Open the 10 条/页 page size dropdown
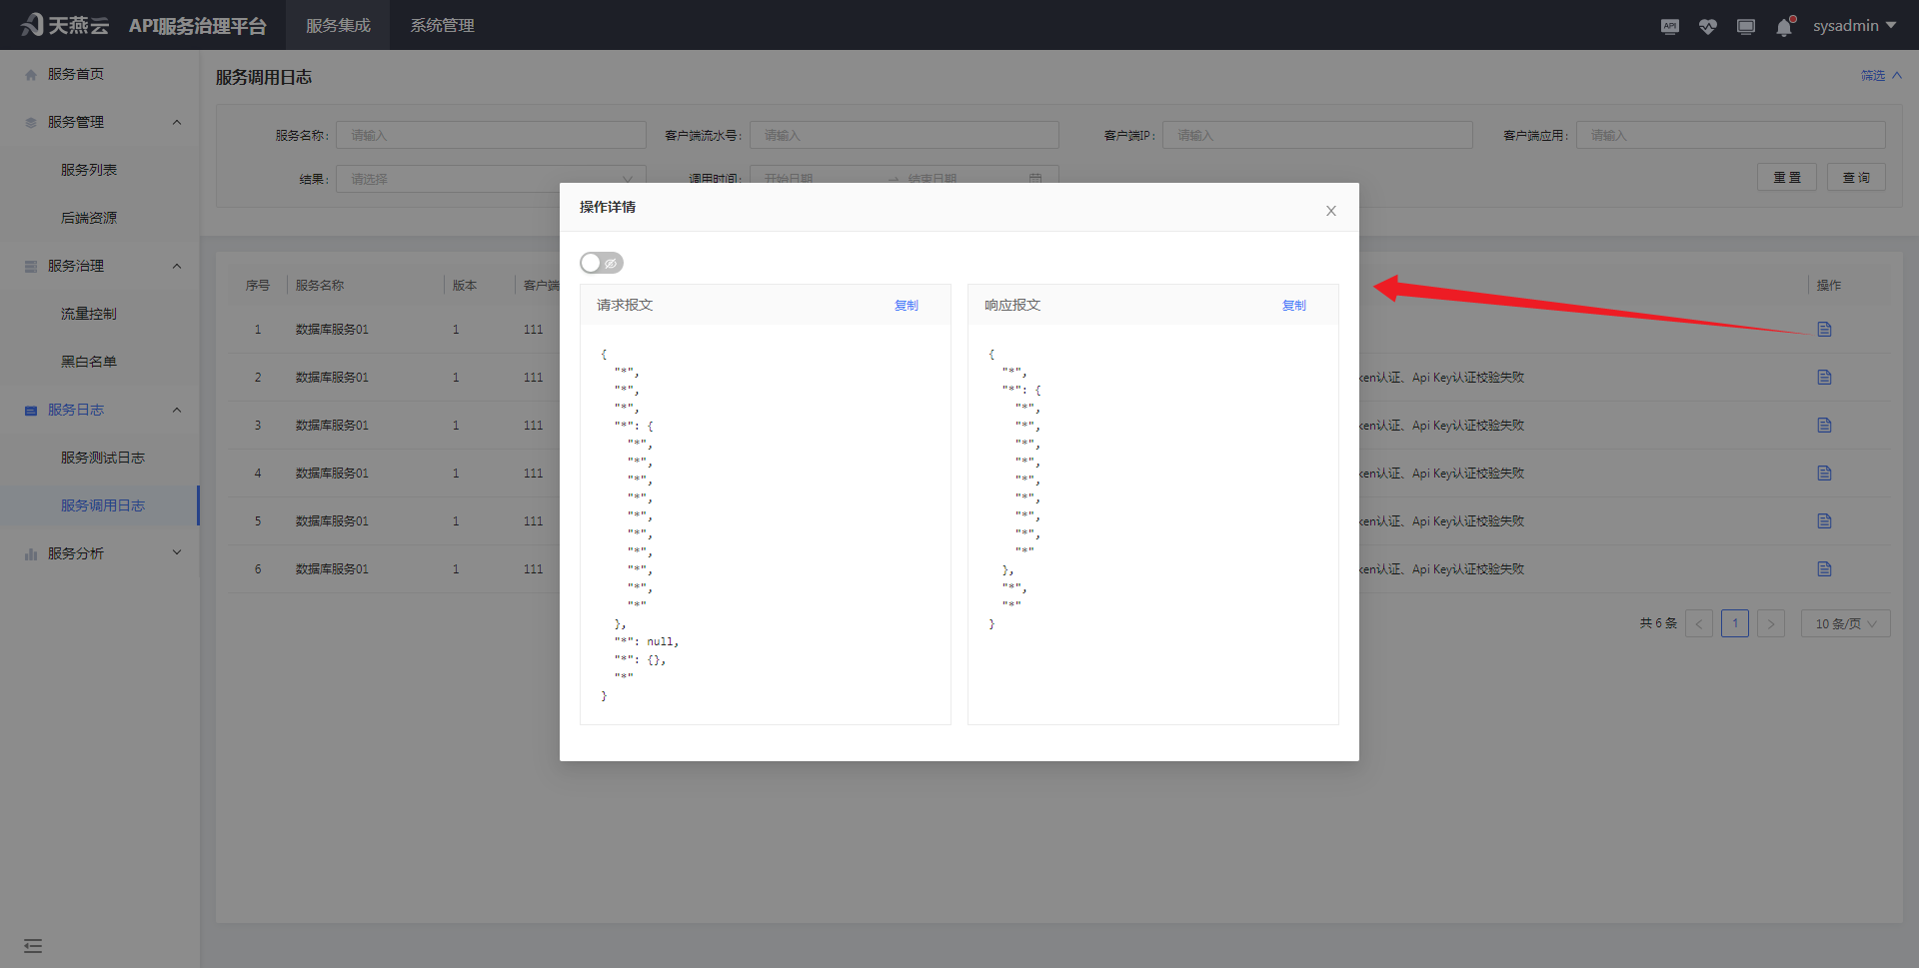Viewport: 1919px width, 968px height. point(1845,623)
